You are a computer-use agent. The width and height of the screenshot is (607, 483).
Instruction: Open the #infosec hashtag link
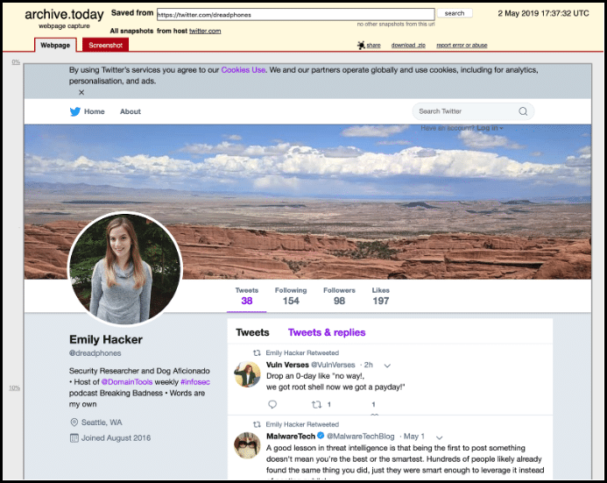(x=195, y=382)
